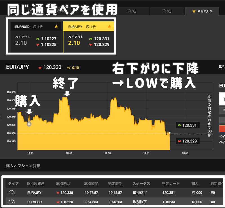Image resolution: width=225 pixels, height=208 pixels.
Task: Expand the left side panel arrow
Action: (1, 117)
